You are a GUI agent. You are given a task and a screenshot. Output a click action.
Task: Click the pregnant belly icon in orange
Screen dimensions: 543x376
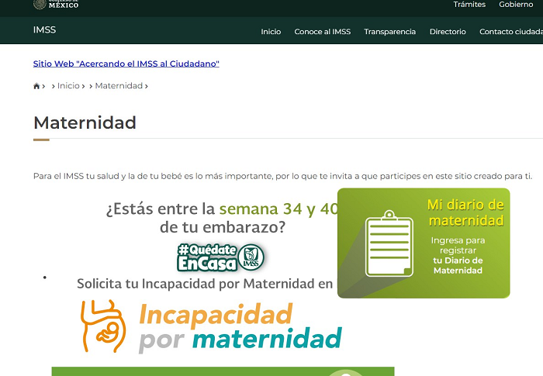point(103,326)
